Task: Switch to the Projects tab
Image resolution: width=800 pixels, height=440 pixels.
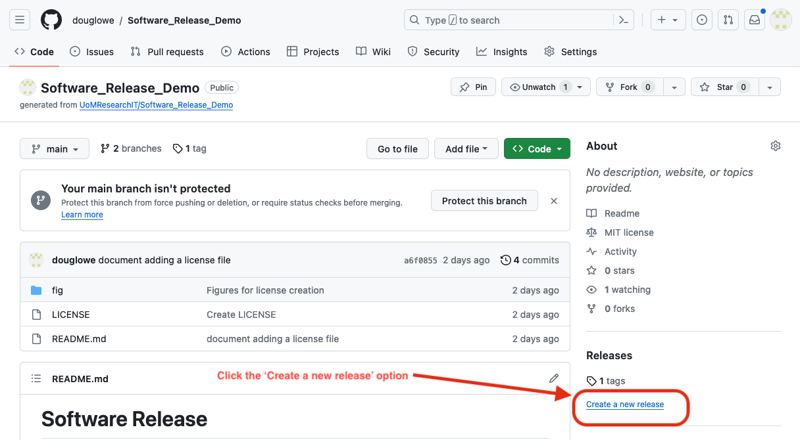Action: point(313,52)
